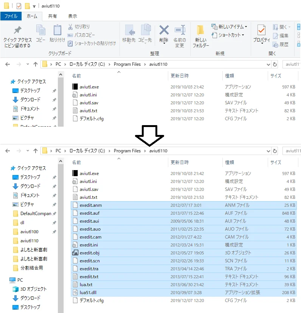Expand the ショートカット dropdown in ribbon
This screenshot has height=313, width=301.
tap(243, 35)
